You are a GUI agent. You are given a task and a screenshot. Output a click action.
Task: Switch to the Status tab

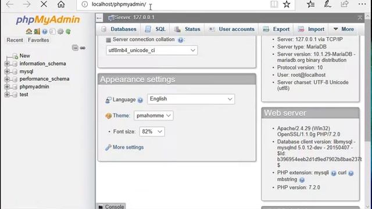(187, 29)
